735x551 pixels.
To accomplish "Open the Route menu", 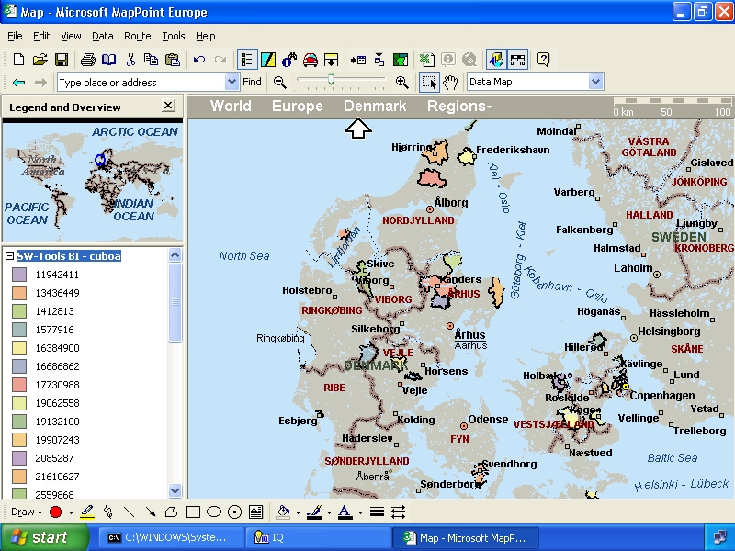I will click(x=137, y=36).
